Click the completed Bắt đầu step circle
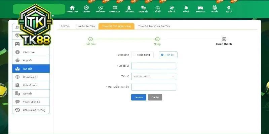Image resolution: width=269 pixels, height=134 pixels. (90, 39)
